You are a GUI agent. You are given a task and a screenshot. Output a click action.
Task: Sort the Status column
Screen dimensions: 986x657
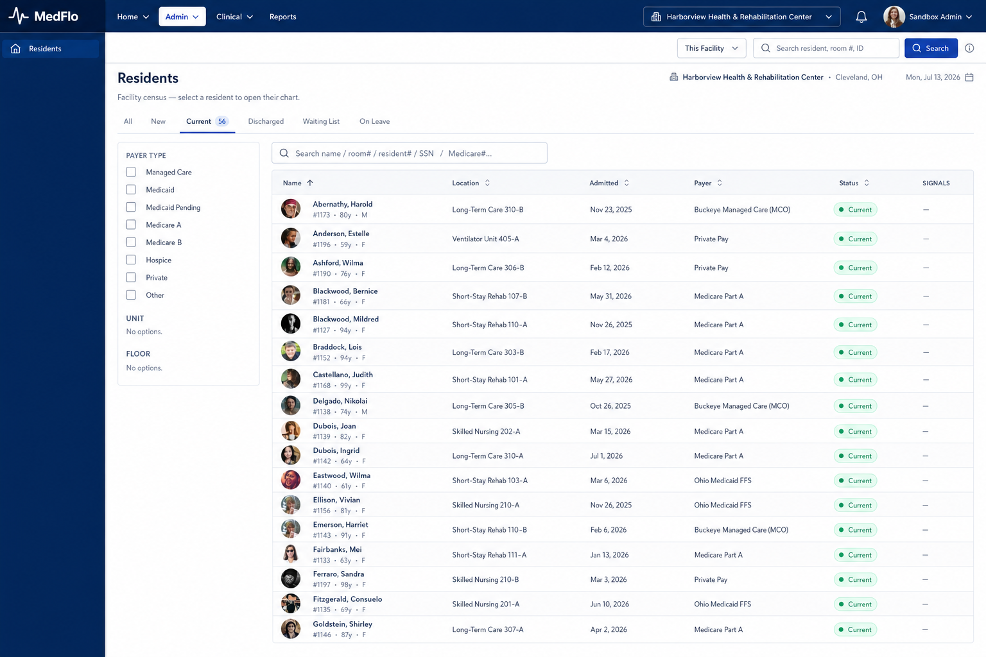click(x=867, y=183)
